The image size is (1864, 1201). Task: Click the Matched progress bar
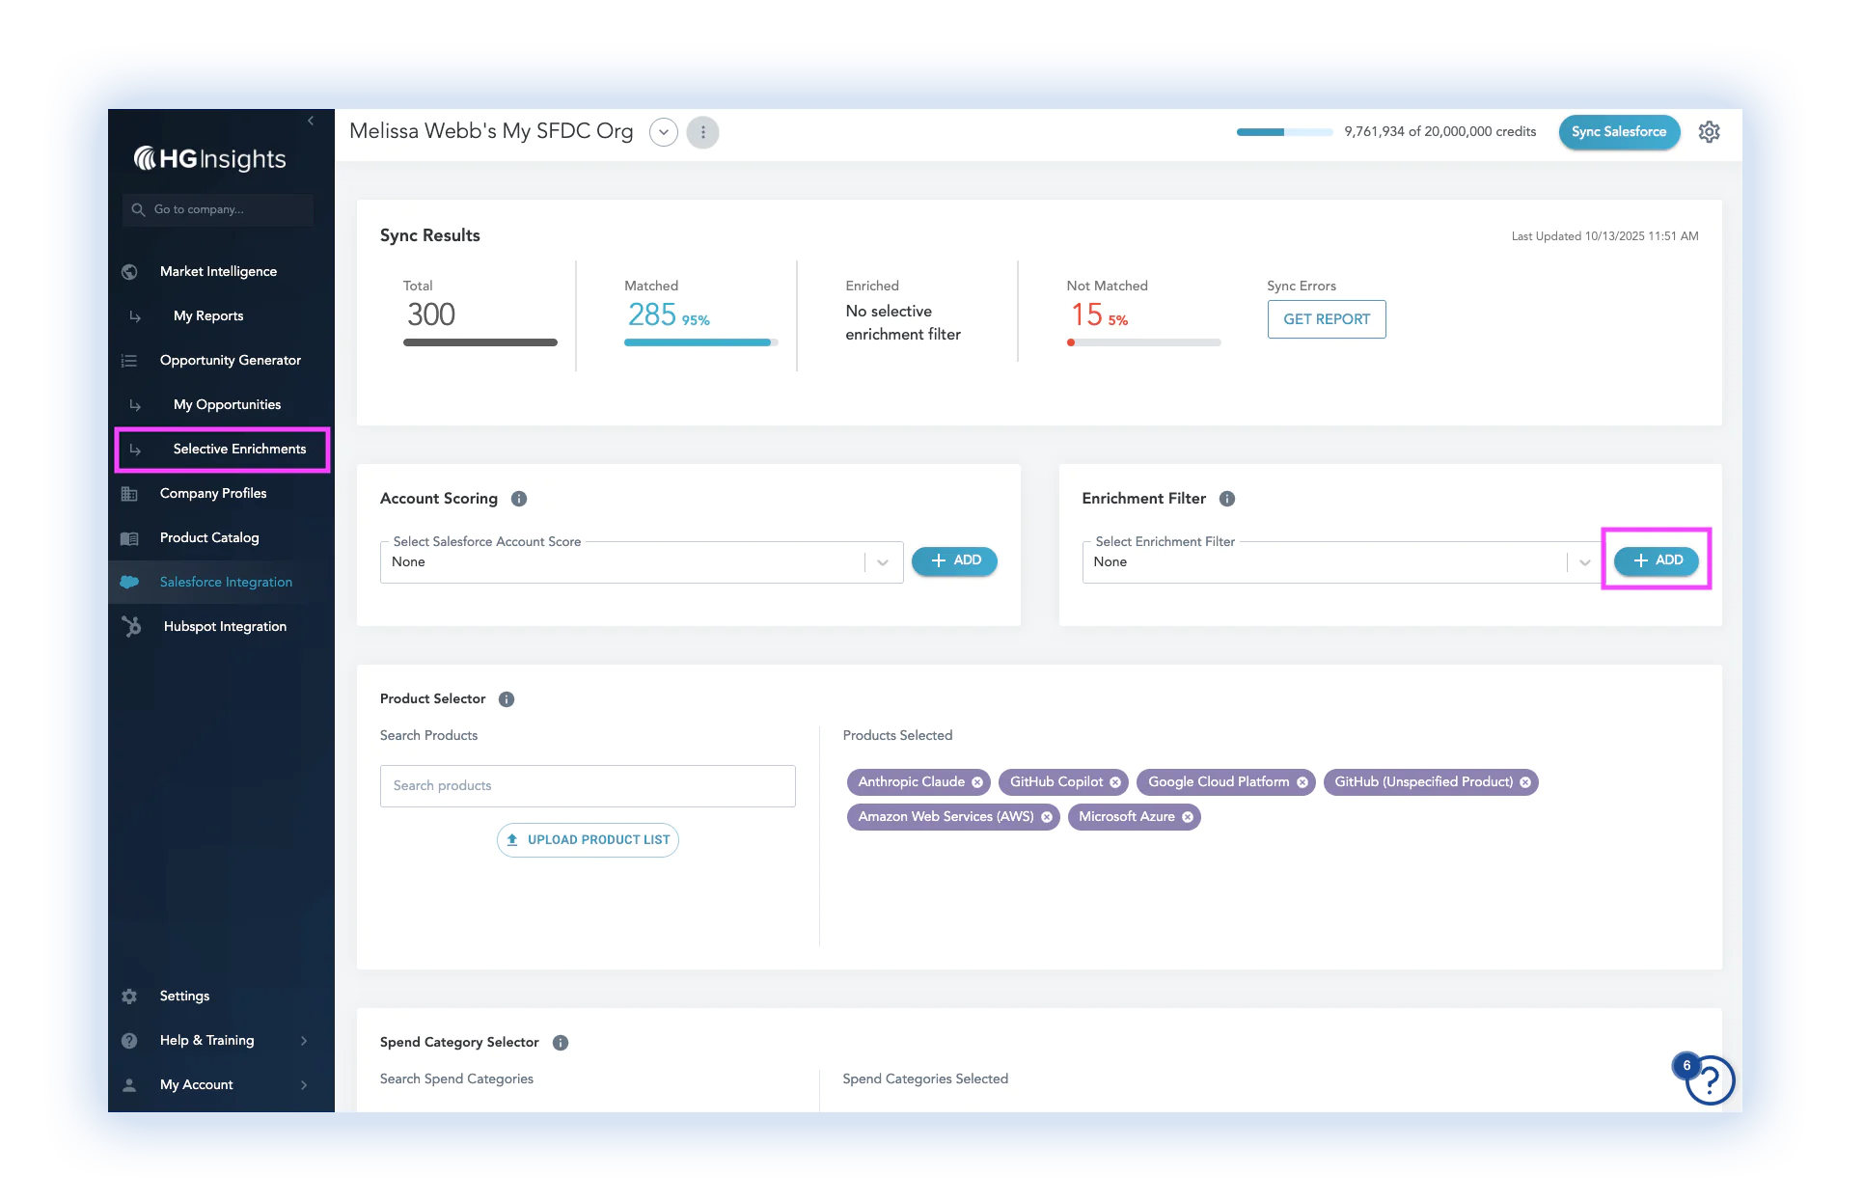[701, 342]
